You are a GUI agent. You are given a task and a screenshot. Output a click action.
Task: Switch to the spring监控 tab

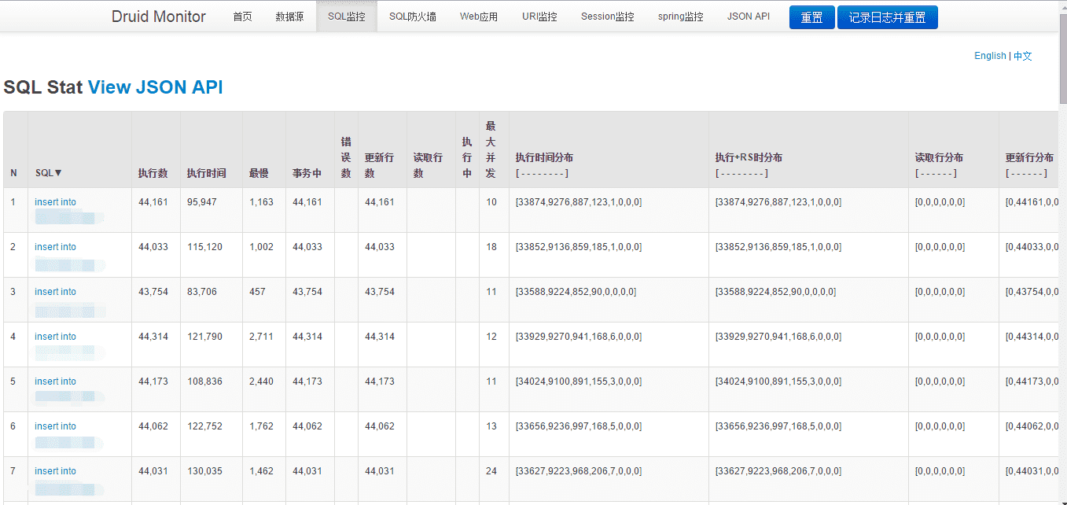679,16
